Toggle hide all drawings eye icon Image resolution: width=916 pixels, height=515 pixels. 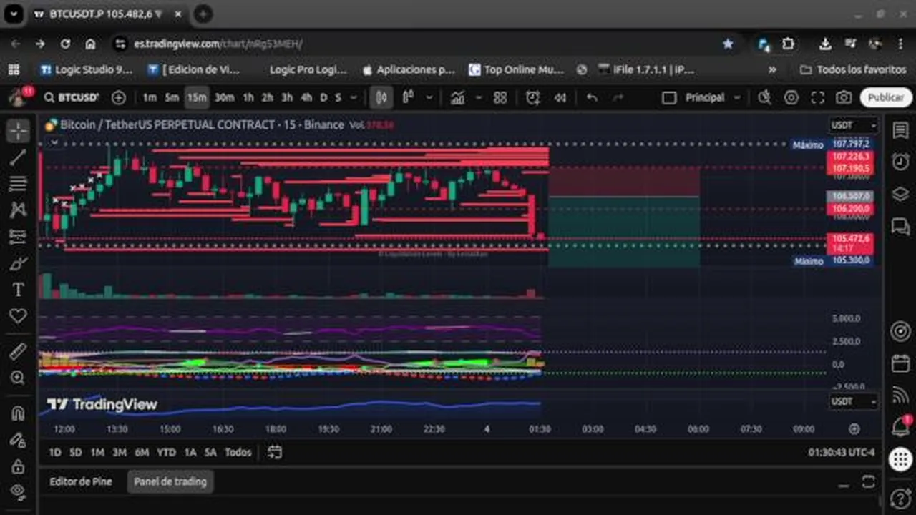click(18, 491)
